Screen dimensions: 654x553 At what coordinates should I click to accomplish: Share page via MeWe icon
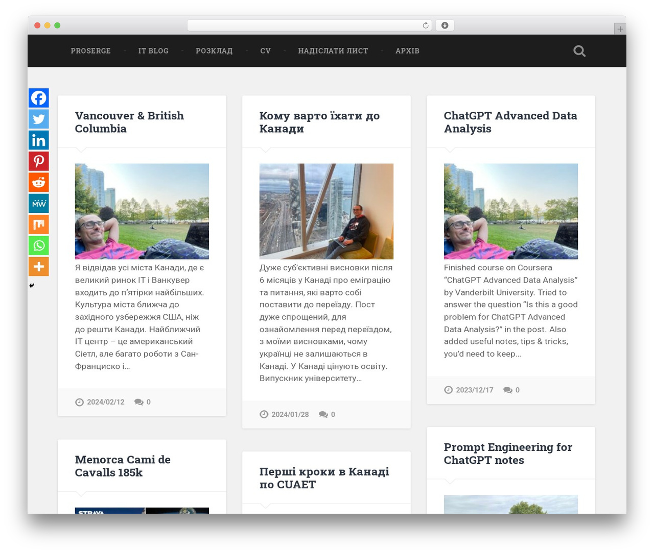click(39, 204)
